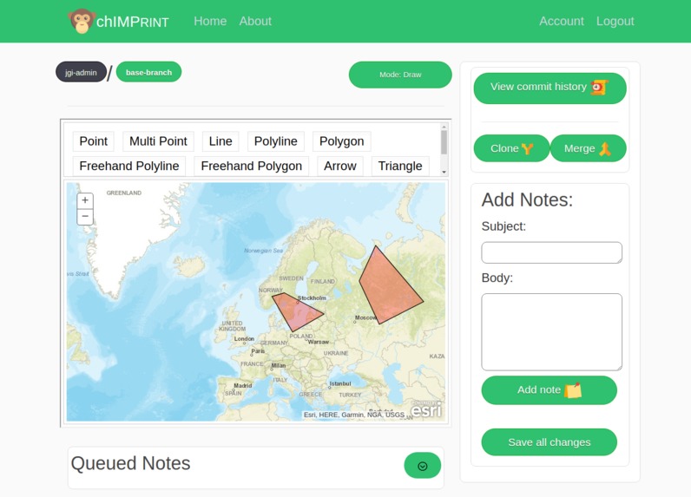Click the Clone branch button

[511, 148]
